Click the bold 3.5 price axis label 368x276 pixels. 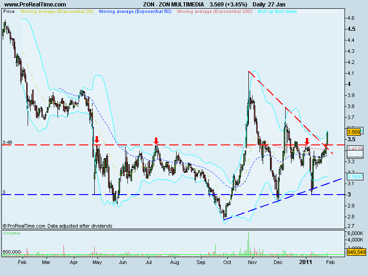[351, 139]
